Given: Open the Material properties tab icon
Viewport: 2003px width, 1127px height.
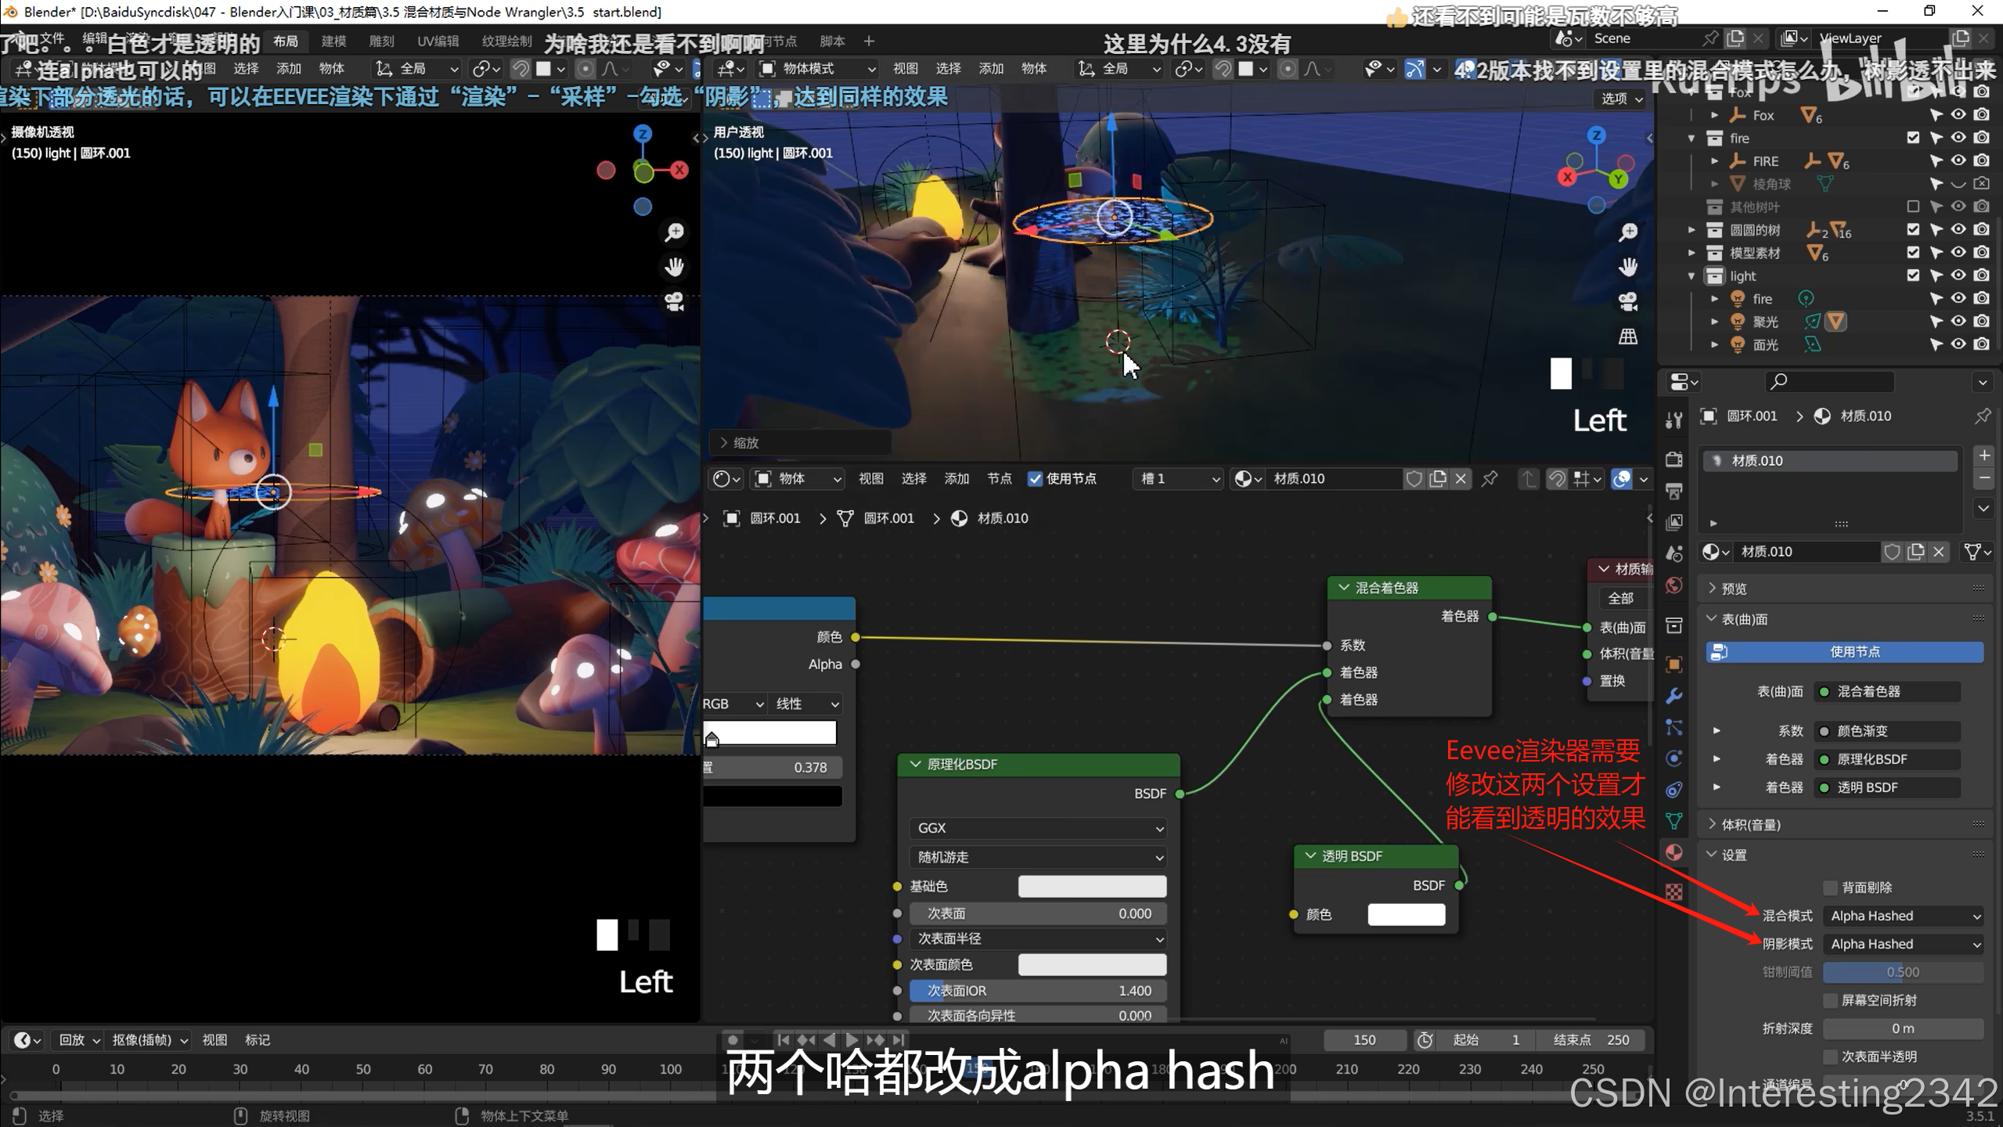Looking at the screenshot, I should (x=1674, y=852).
